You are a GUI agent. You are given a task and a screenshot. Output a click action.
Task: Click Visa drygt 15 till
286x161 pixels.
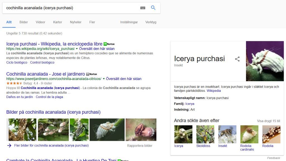point(268,121)
